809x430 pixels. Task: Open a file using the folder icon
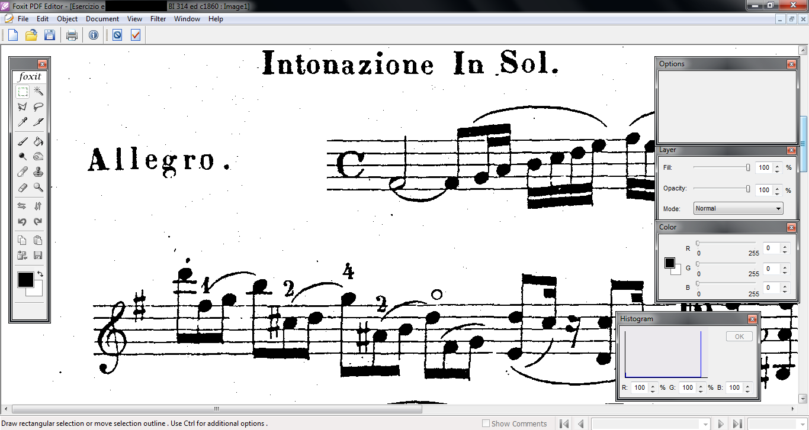pyautogui.click(x=31, y=35)
